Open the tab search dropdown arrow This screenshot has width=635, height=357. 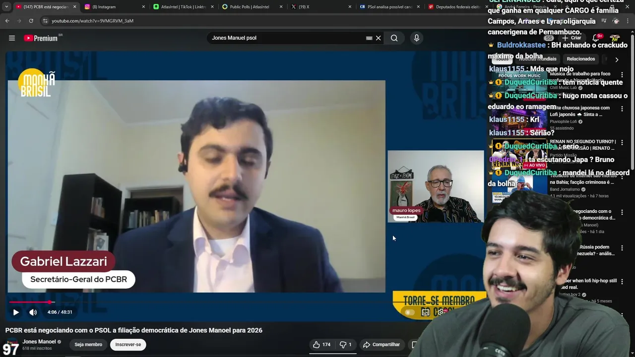pyautogui.click(x=6, y=7)
